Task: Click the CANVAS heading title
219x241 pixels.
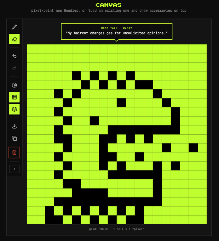Action: pyautogui.click(x=109, y=5)
